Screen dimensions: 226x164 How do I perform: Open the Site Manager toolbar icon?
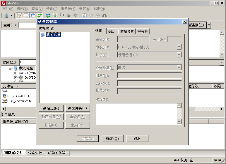click(x=6, y=15)
